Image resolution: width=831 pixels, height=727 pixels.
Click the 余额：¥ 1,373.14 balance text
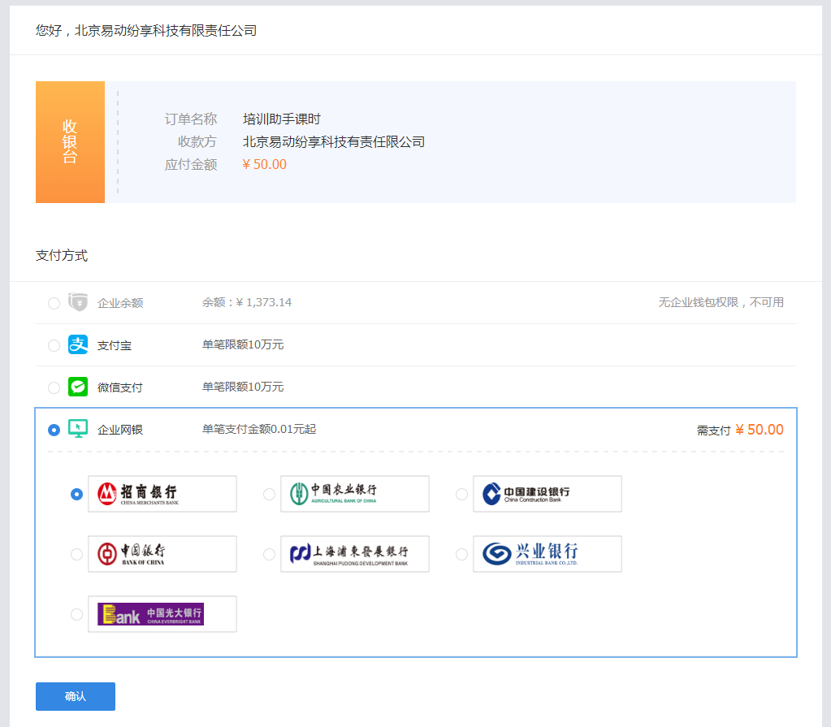pyautogui.click(x=247, y=302)
